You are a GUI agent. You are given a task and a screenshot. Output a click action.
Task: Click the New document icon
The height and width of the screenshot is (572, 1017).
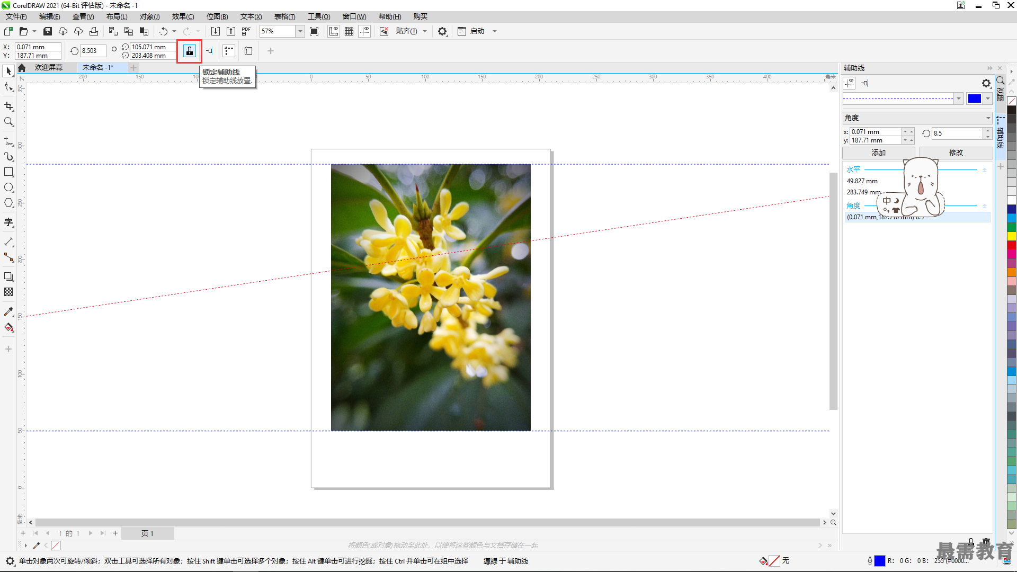8,31
